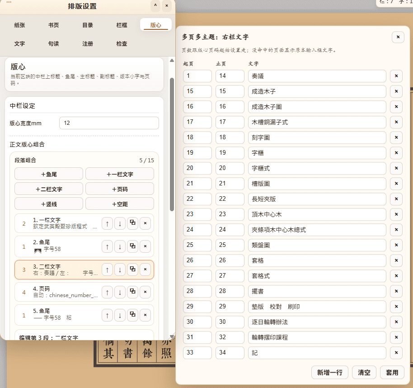This screenshot has height=388, width=413.
Task: Apply settings with 套用 button
Action: point(392,373)
